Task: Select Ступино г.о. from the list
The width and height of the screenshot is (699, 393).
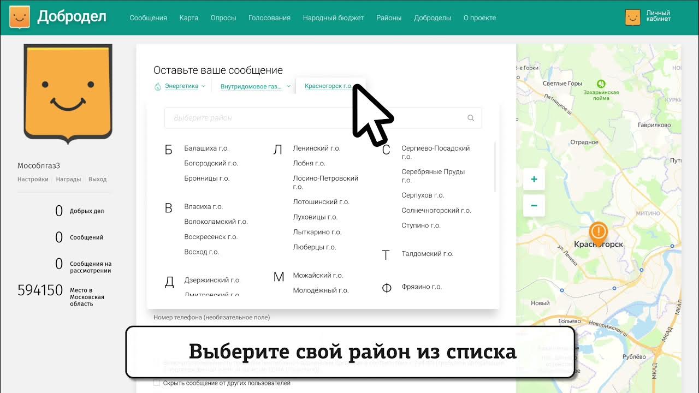Action: 421,225
